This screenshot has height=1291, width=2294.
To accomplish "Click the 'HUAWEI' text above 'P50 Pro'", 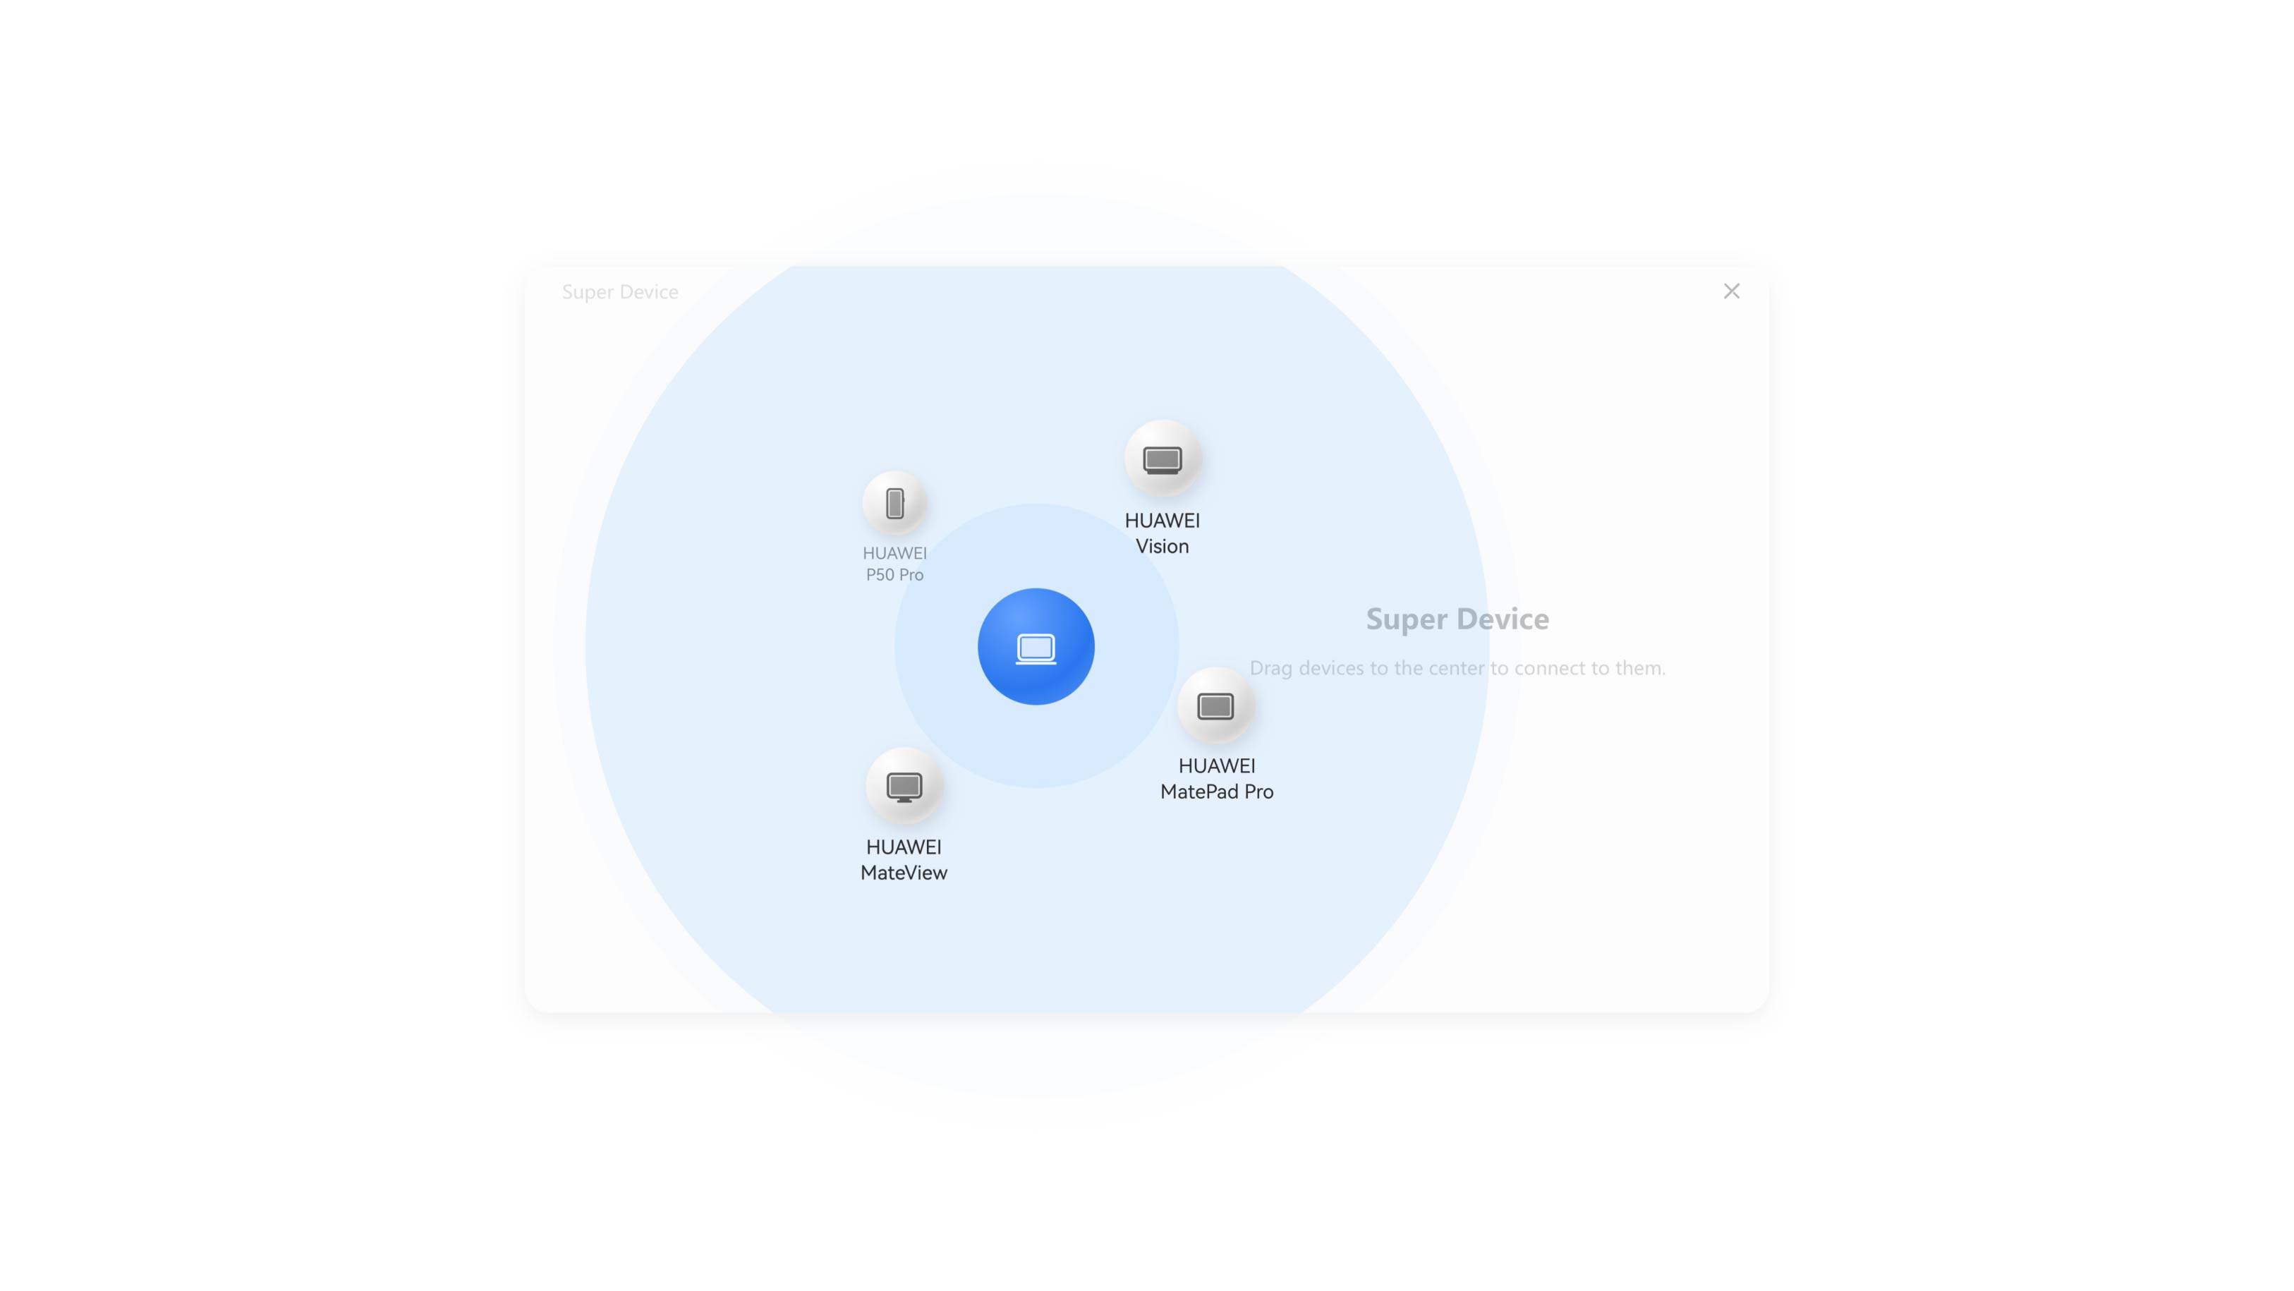I will [x=894, y=553].
